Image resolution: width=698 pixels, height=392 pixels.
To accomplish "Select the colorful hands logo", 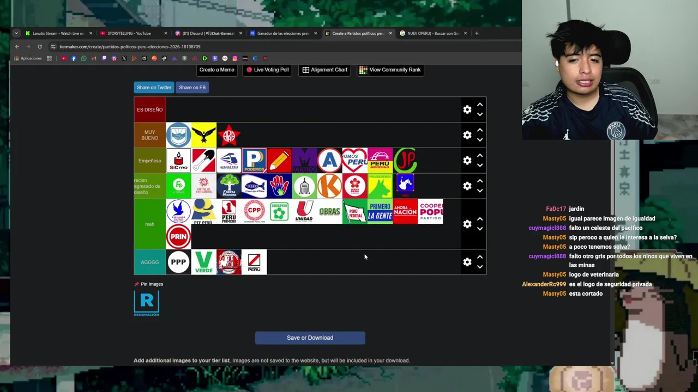I will tap(279, 186).
